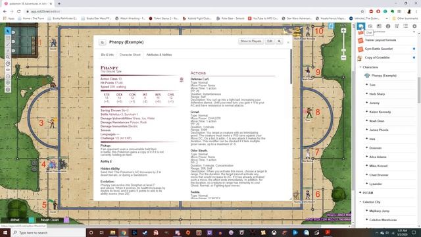
Task: Expand the Donavan folder
Action: [367, 147]
